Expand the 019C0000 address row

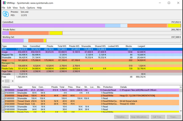point(3,107)
